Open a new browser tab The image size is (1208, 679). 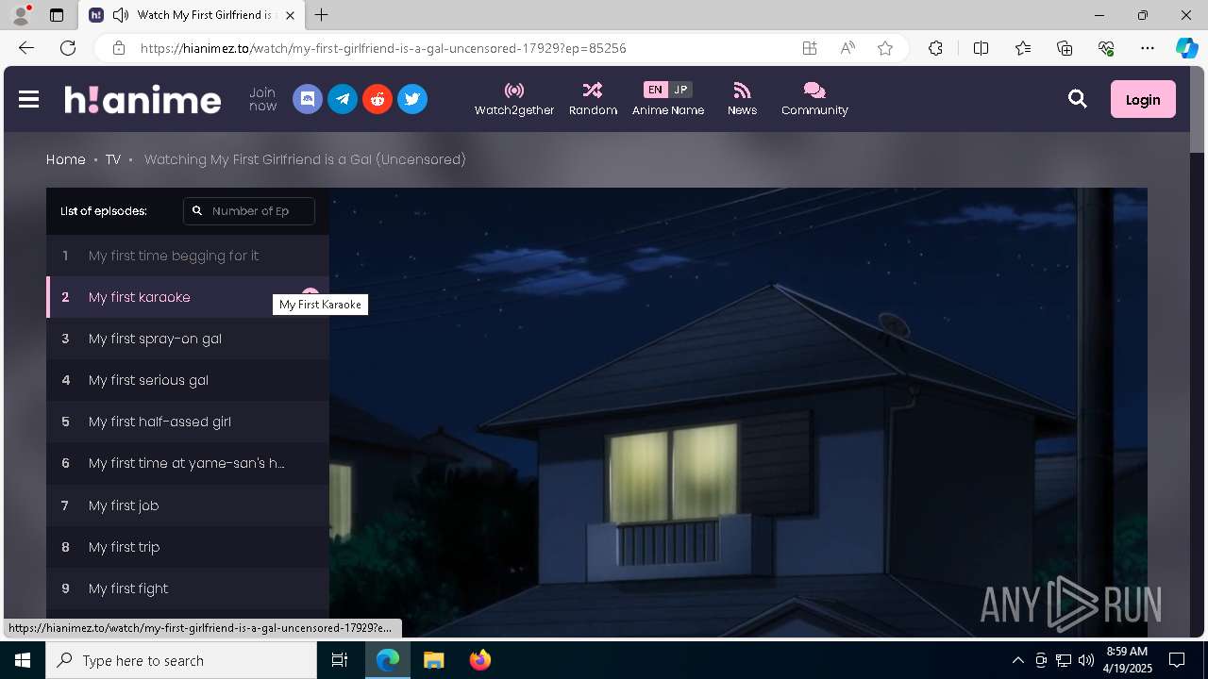click(x=322, y=15)
